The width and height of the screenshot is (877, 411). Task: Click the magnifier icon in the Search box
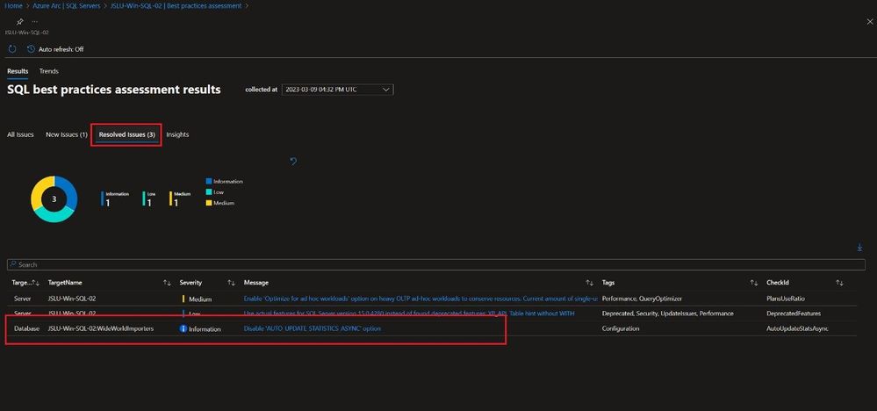tap(13, 264)
